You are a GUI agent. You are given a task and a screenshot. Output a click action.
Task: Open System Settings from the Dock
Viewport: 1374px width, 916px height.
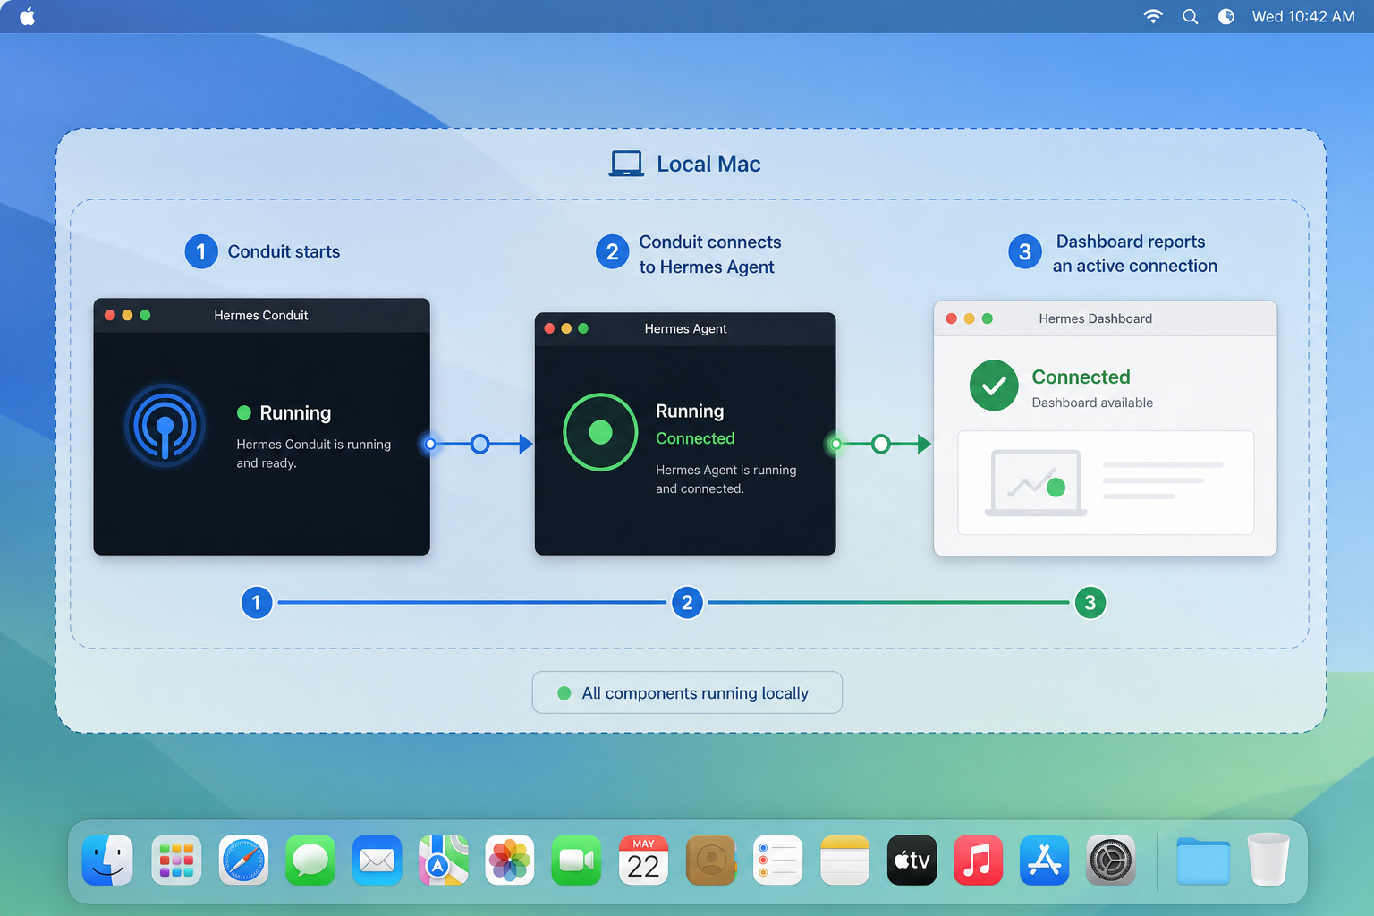1111,861
